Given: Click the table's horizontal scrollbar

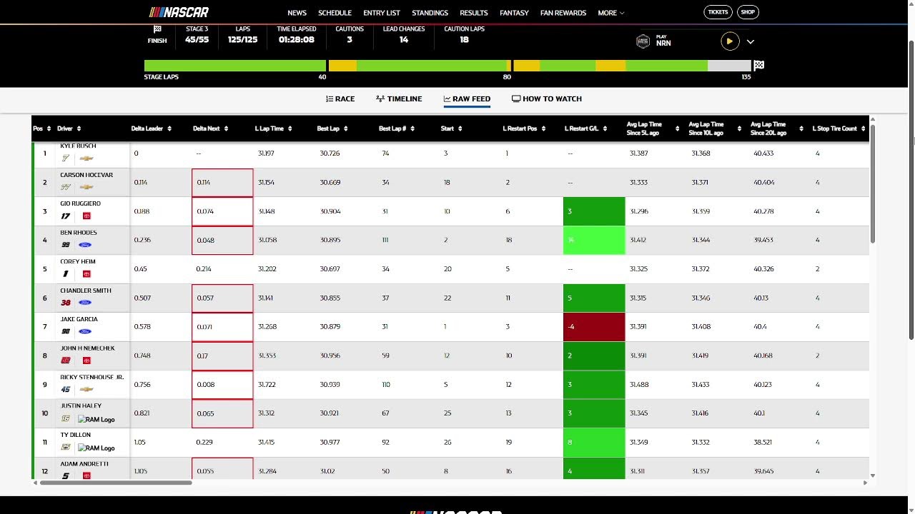Looking at the screenshot, I should pos(116,483).
